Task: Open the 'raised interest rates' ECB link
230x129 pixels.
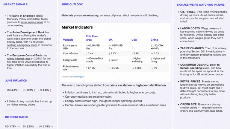Action: [19, 59]
